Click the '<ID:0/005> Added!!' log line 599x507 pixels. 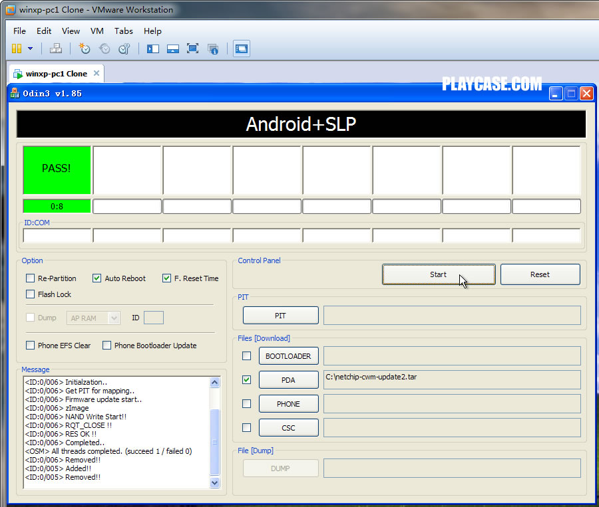58,468
